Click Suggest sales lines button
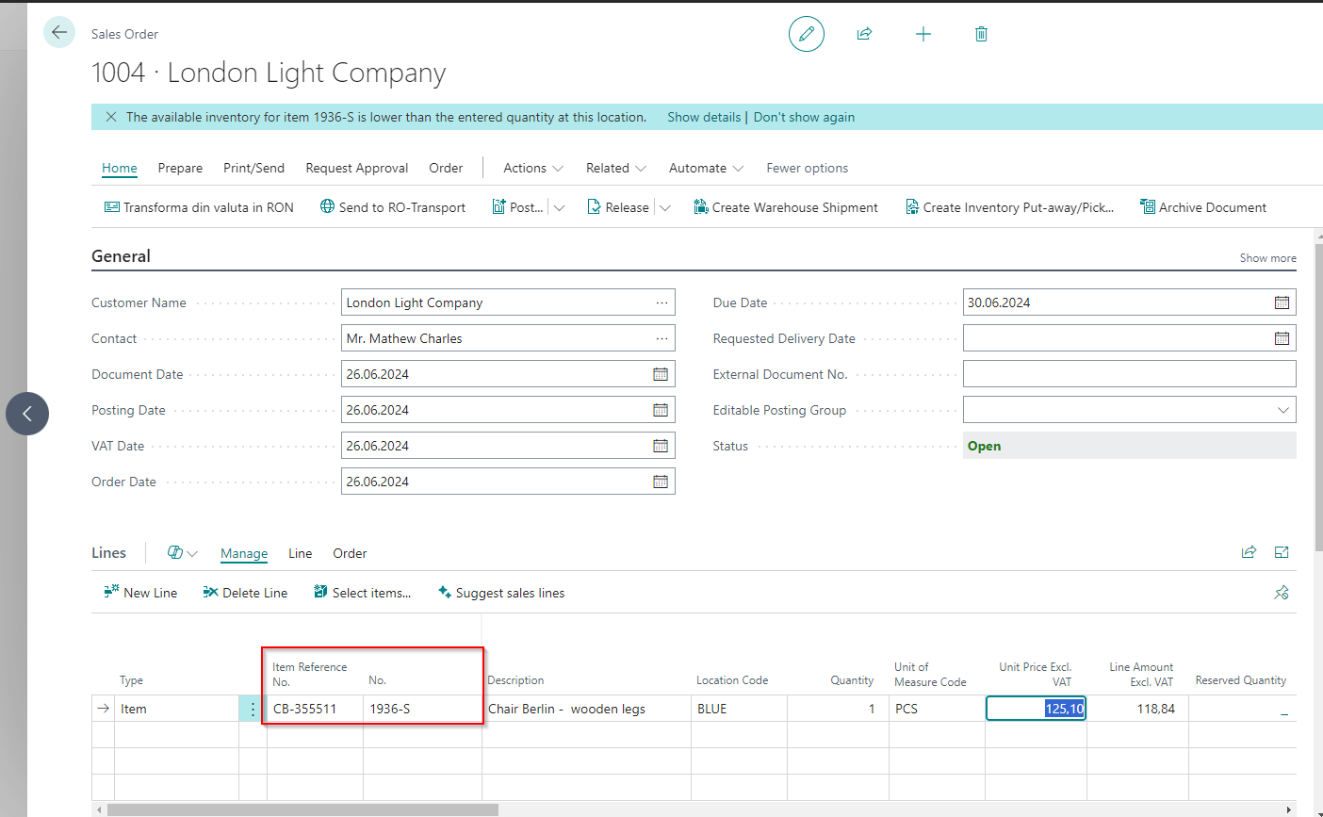Screen dimensions: 1323x817 (501, 593)
